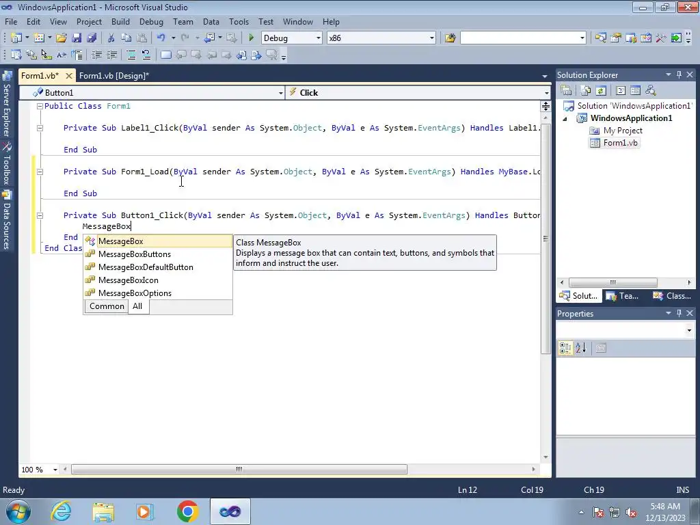Click View Class Diagram icon
Screen dimensions: 700x525
coord(651,91)
